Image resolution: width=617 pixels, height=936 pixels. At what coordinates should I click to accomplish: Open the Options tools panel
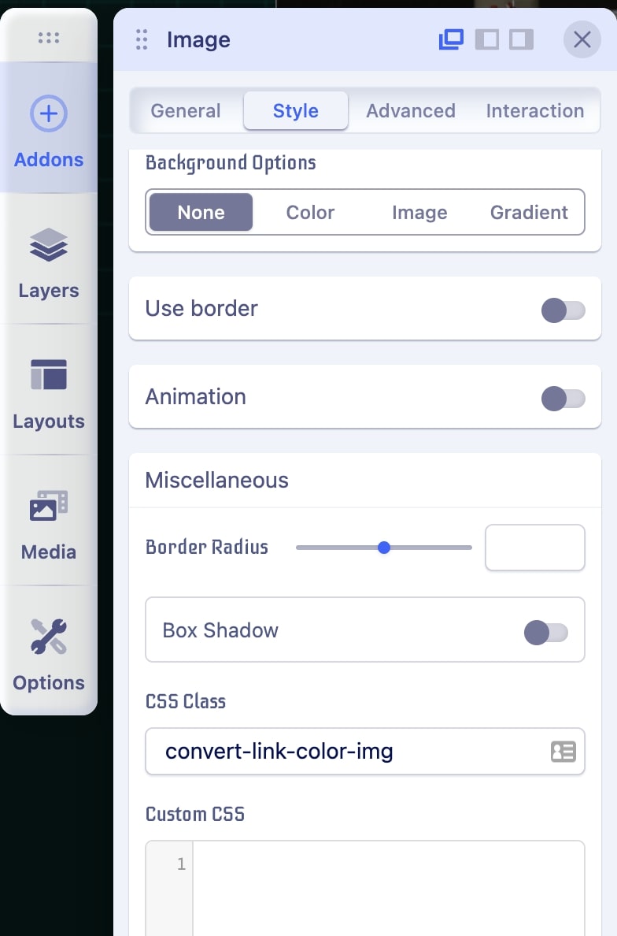49,653
